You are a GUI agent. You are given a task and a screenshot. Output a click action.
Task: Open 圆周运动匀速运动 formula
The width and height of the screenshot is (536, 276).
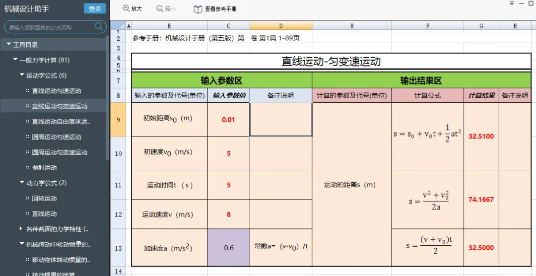coord(57,137)
